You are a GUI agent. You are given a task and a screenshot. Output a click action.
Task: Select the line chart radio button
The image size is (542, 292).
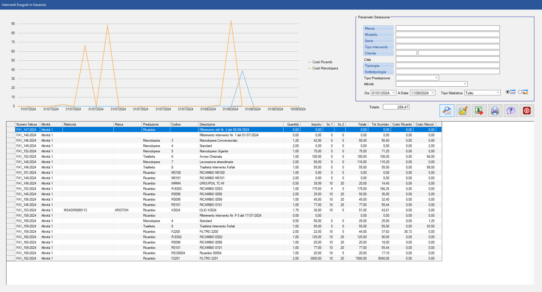coord(507,92)
